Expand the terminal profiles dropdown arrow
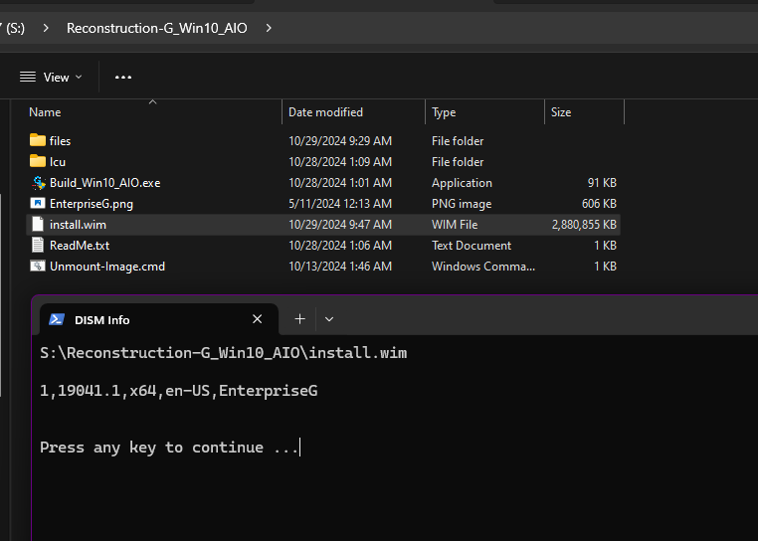This screenshot has width=758, height=541. point(329,319)
